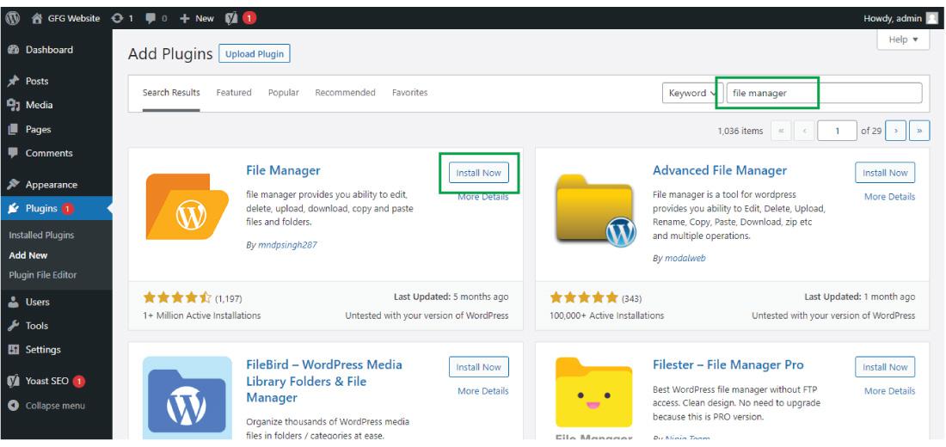Click the WordPress logo in admin bar

13,18
